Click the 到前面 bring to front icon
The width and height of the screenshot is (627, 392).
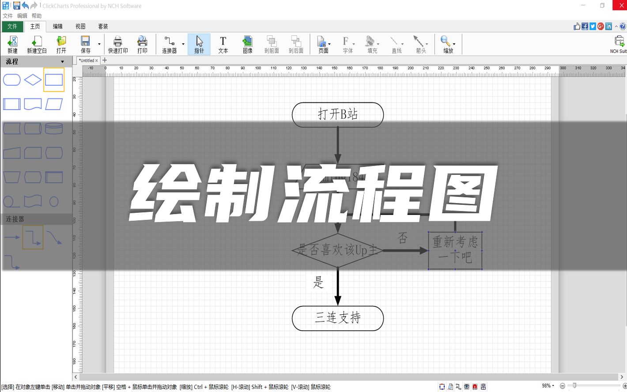click(272, 41)
